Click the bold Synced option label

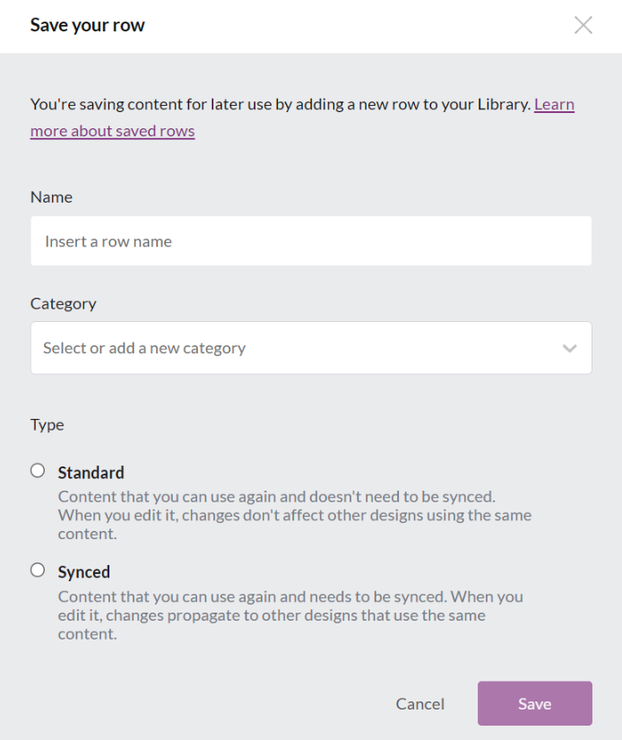(x=83, y=572)
